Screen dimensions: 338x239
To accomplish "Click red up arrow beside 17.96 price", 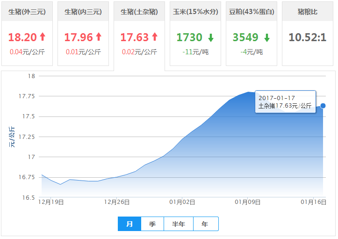I will point(99,37).
